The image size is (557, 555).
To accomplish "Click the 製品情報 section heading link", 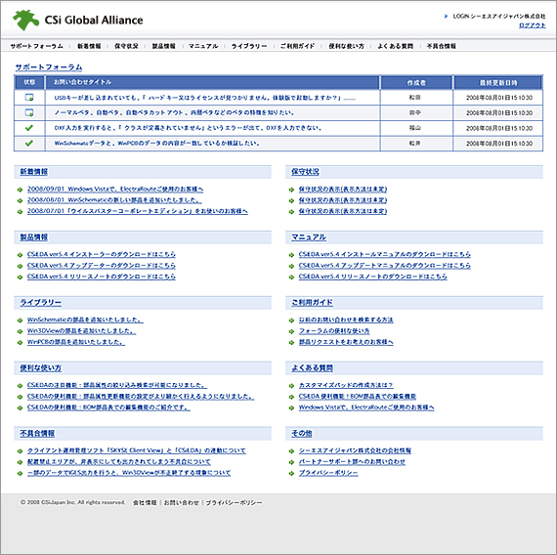I will pyautogui.click(x=34, y=237).
